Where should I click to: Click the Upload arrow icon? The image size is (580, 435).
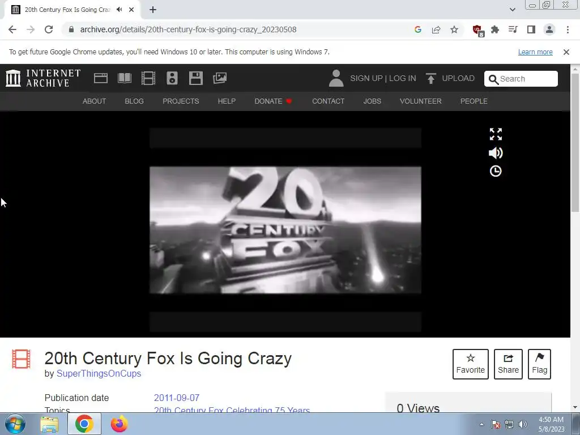[430, 78]
